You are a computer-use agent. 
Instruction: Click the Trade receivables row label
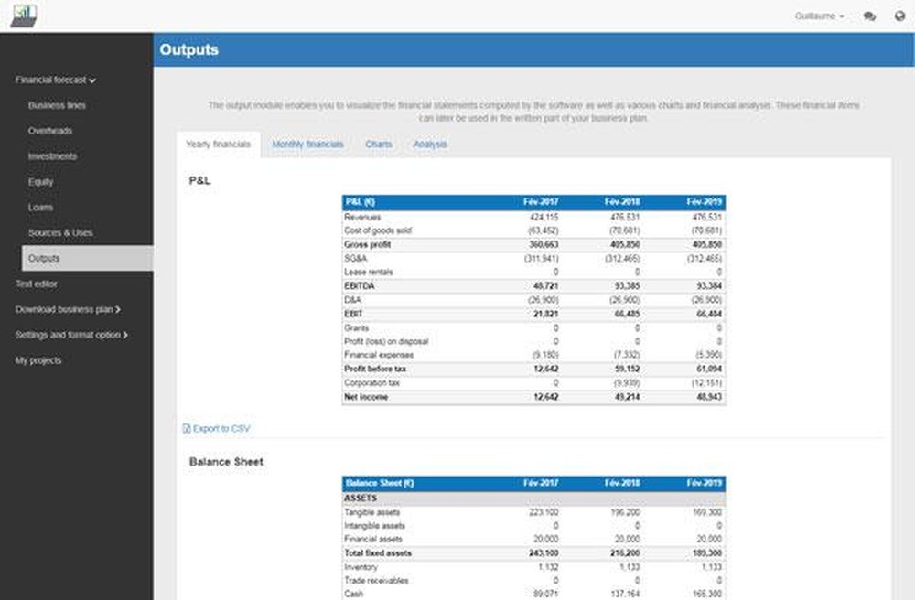point(376,580)
